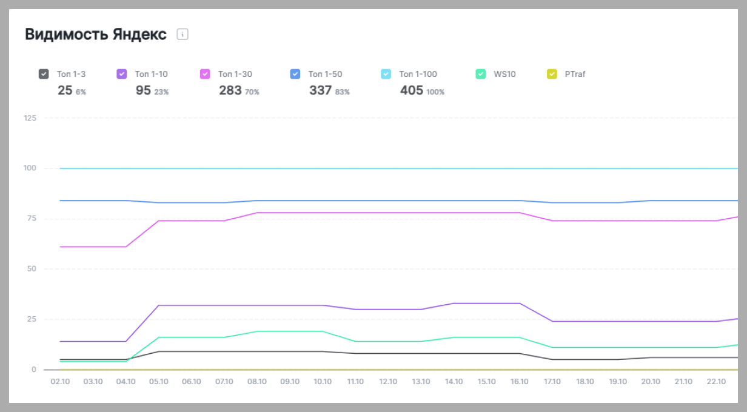
Task: Click the 23% share text
Action: [161, 92]
